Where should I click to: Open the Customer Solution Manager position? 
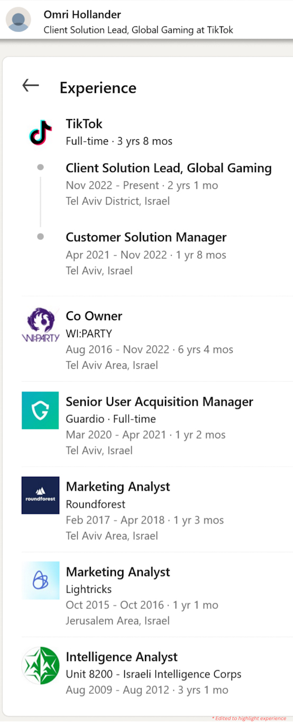coord(146,237)
